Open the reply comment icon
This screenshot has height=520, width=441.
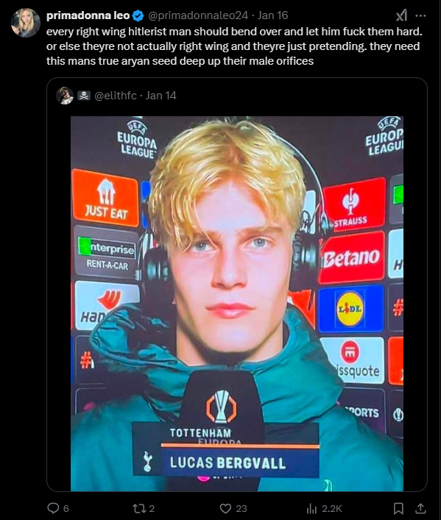point(53,508)
